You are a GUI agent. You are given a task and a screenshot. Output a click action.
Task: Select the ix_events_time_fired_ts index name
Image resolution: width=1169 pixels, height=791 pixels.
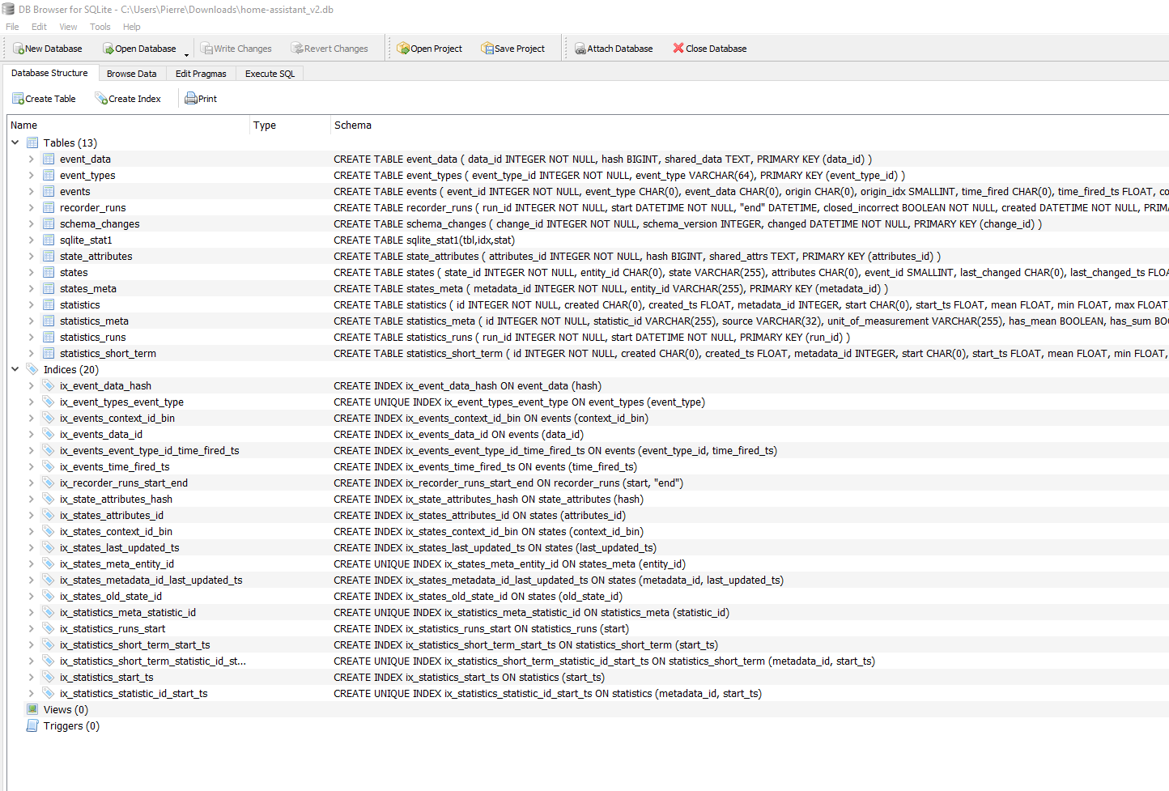coord(114,466)
